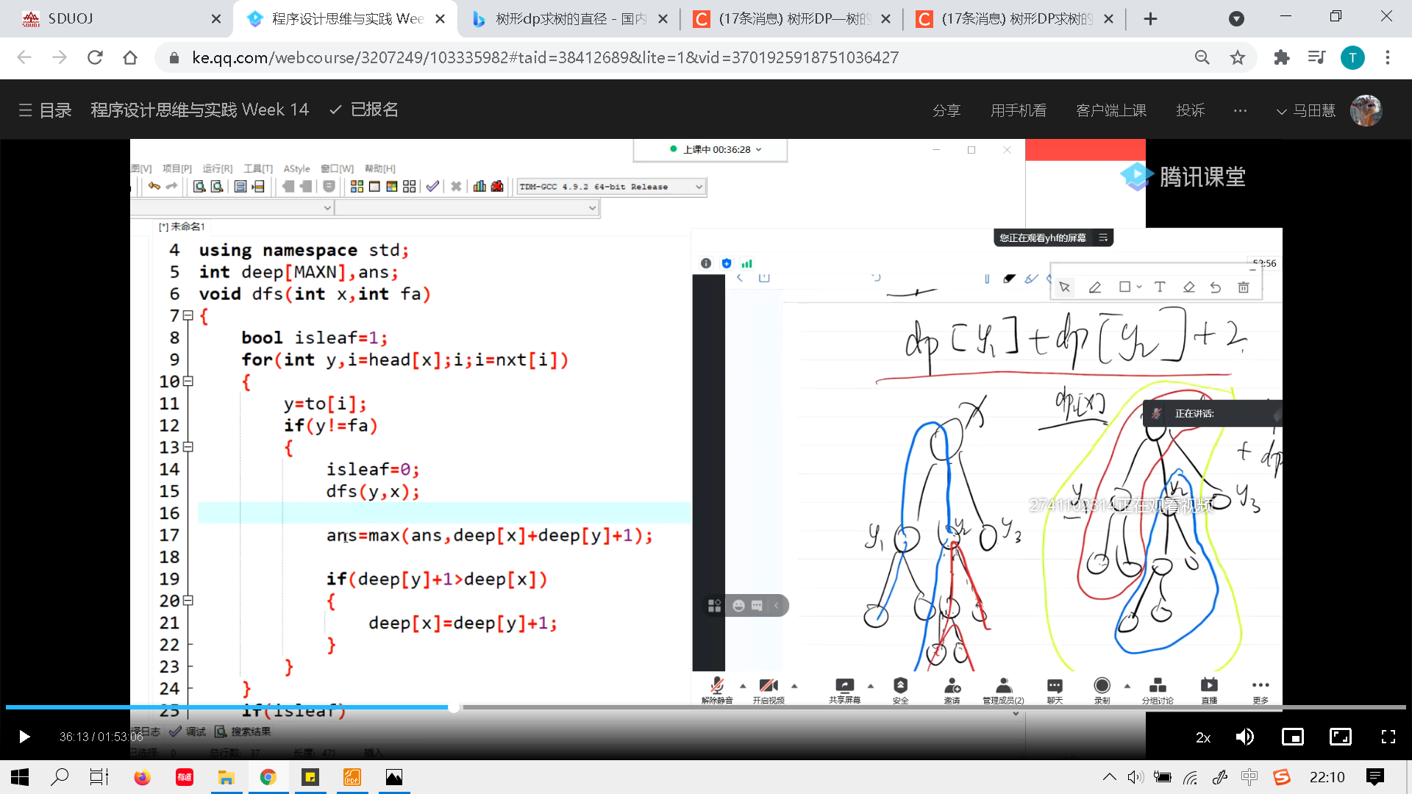Click the video progress bar handle
The width and height of the screenshot is (1412, 794).
click(454, 707)
